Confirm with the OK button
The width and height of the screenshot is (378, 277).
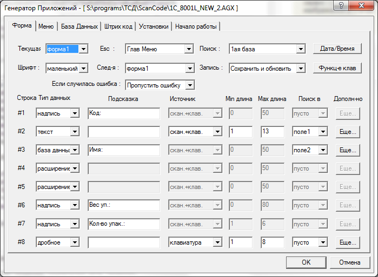pyautogui.click(x=306, y=262)
